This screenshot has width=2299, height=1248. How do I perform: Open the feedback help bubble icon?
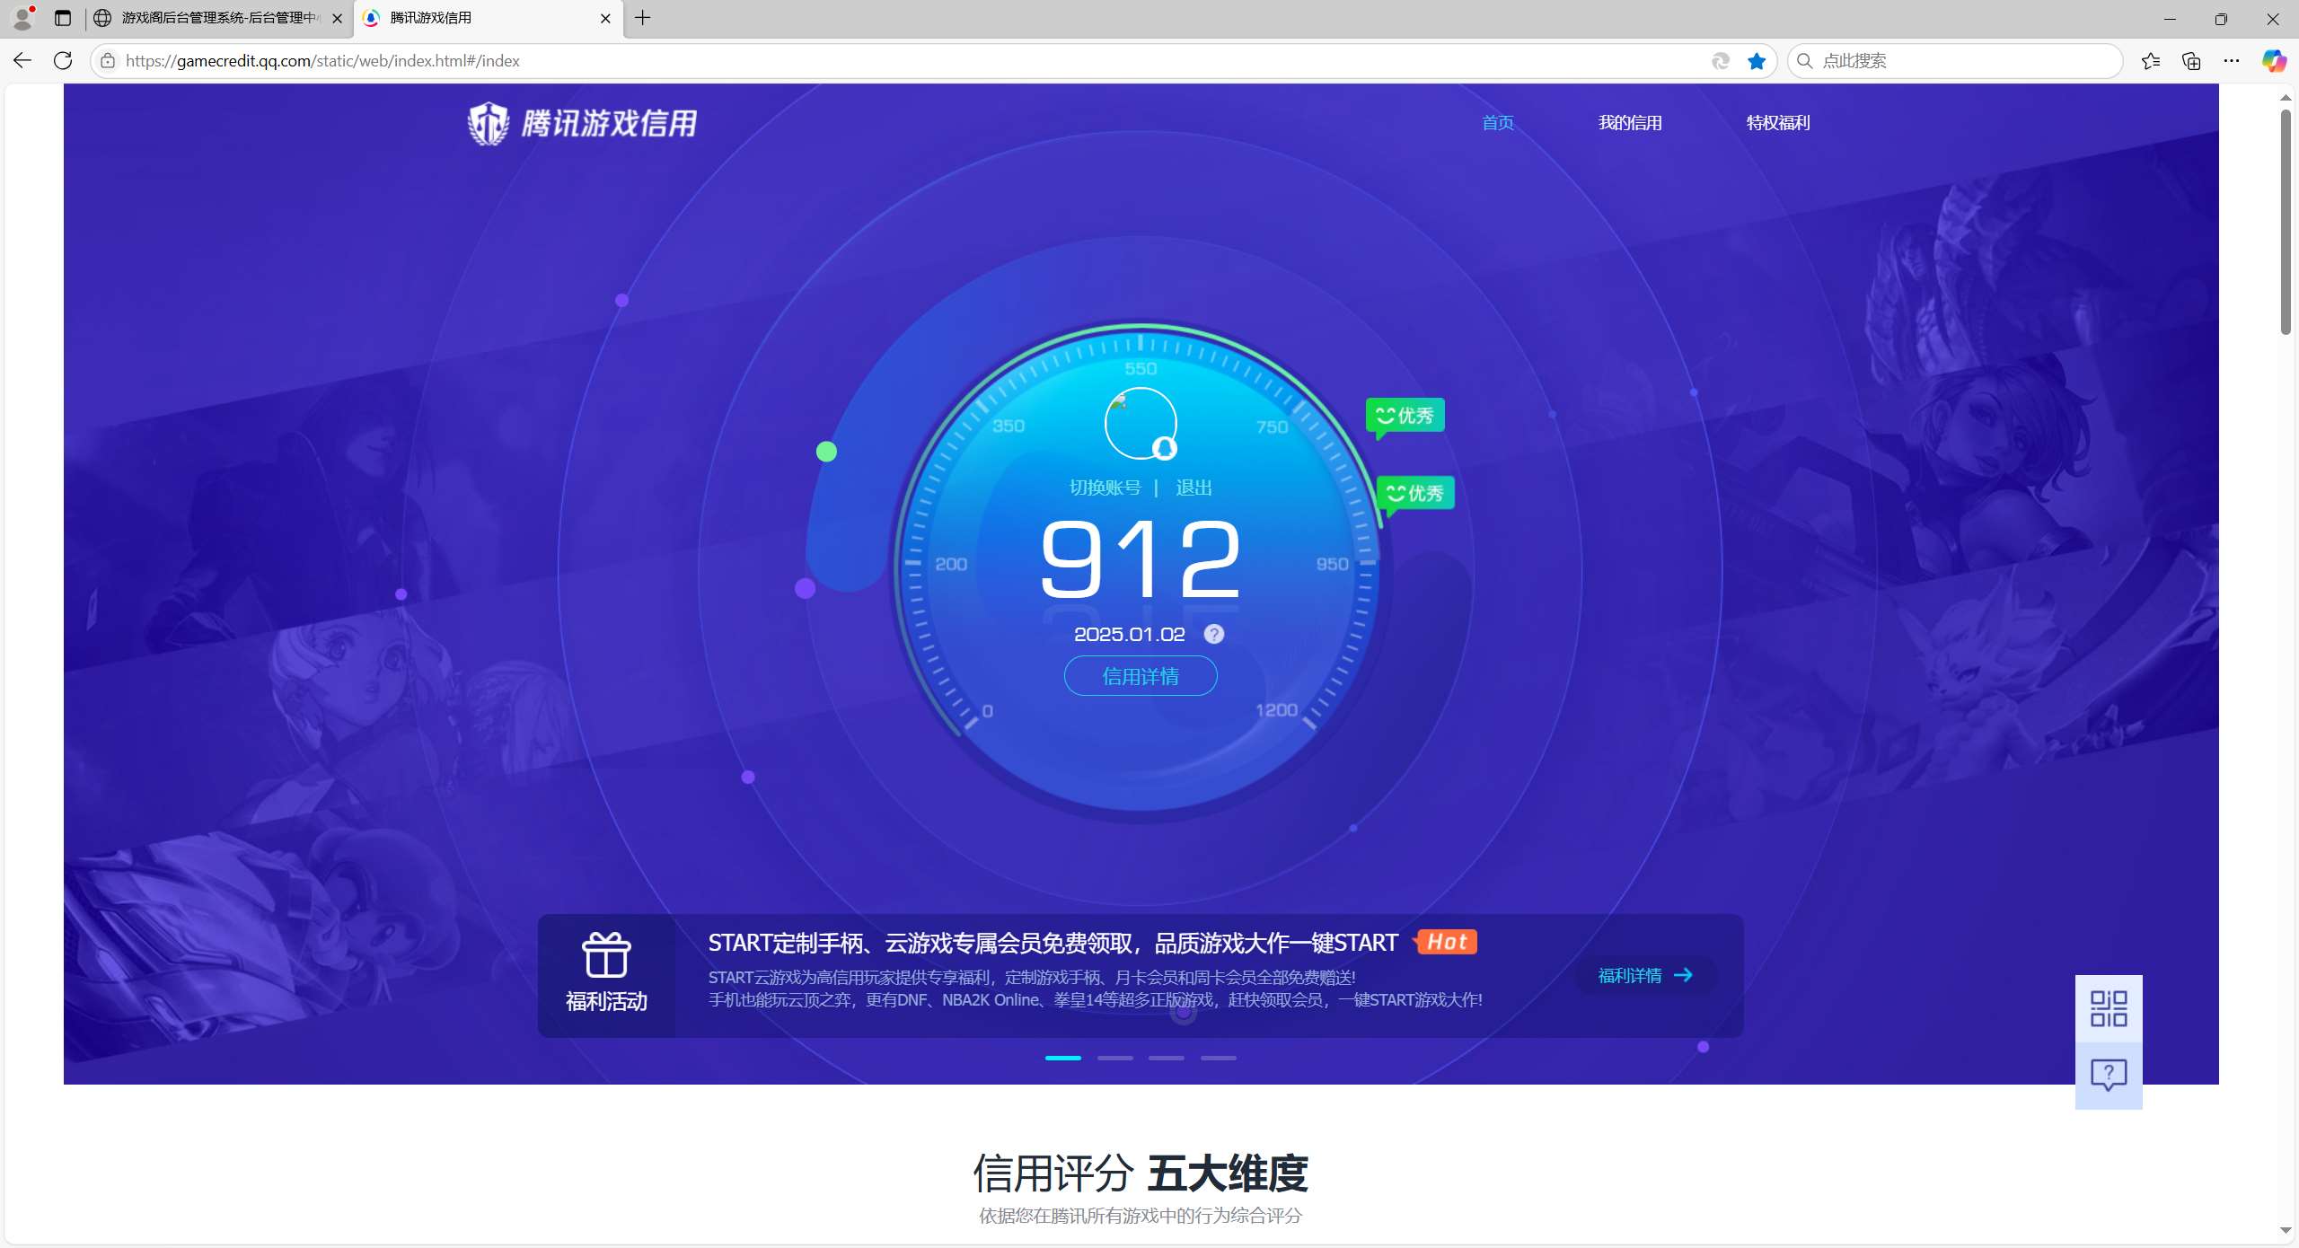[2109, 1075]
